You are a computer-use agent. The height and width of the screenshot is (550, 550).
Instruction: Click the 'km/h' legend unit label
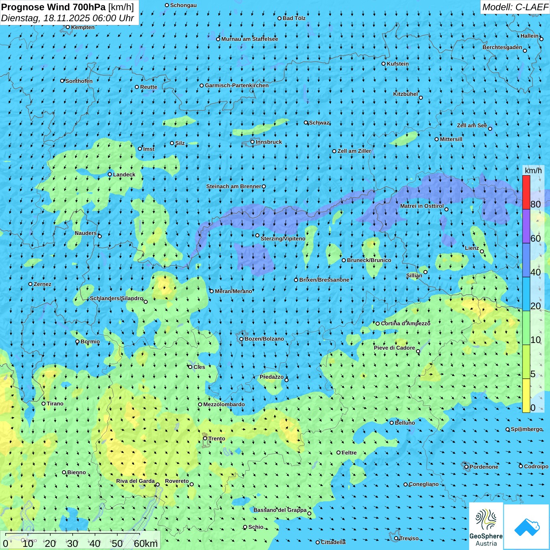point(533,170)
